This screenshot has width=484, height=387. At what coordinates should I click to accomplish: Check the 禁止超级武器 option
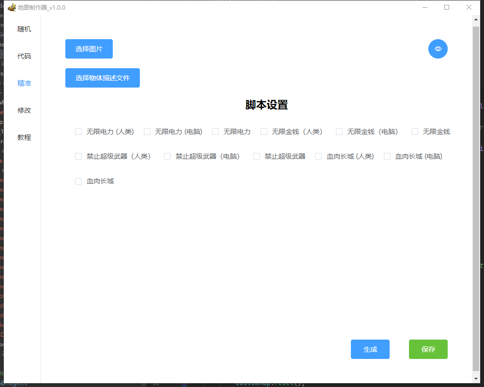click(256, 156)
